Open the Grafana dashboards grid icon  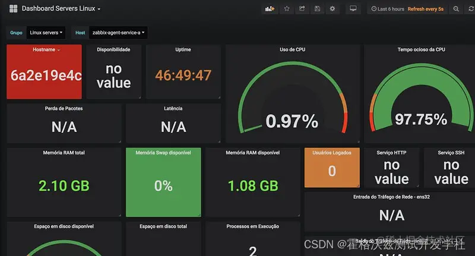(13, 8)
